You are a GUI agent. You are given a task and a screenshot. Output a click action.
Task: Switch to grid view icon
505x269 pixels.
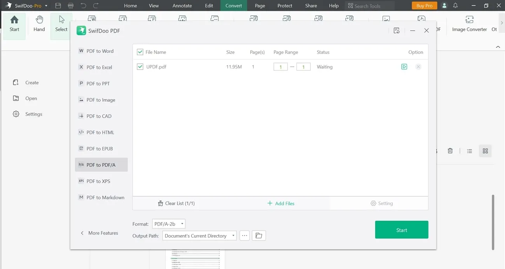[x=485, y=151]
